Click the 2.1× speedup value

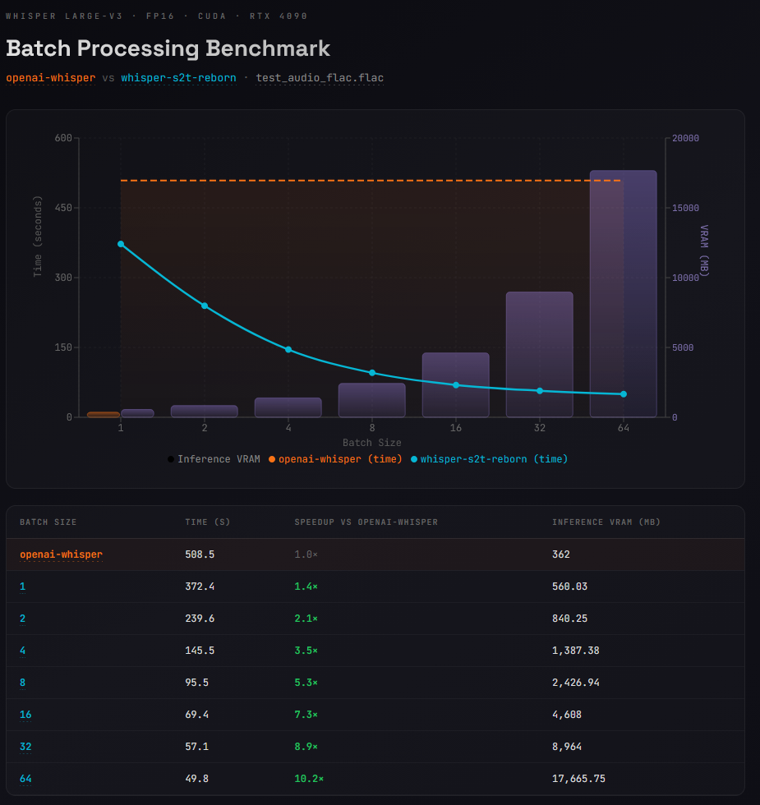[x=306, y=619]
